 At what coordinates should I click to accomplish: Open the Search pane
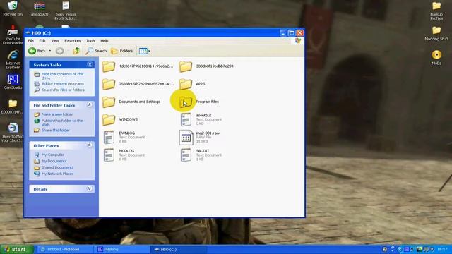[96, 51]
